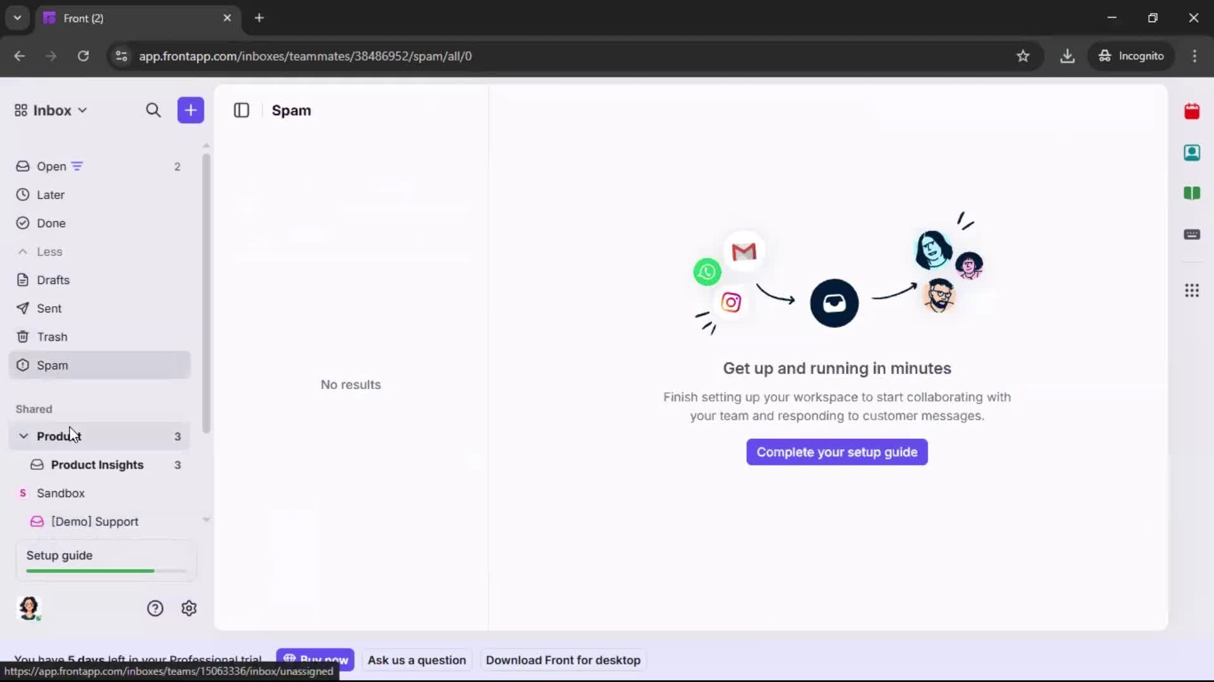Click Complete your setup guide

pyautogui.click(x=836, y=452)
